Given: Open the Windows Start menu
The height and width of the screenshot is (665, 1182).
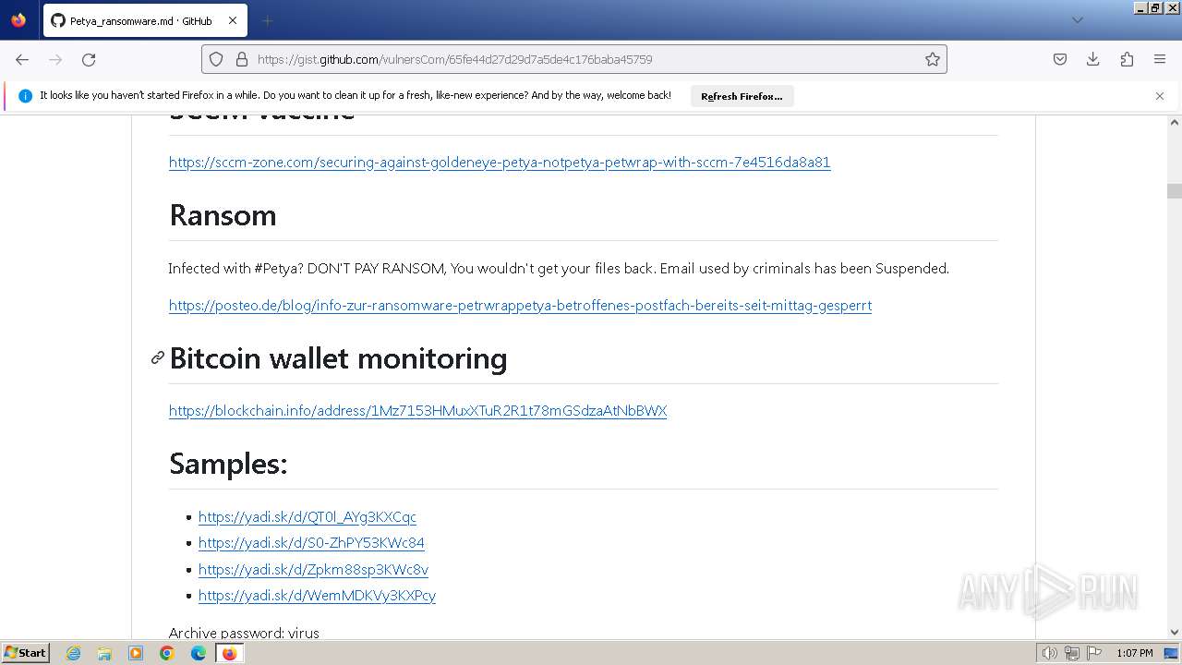Looking at the screenshot, I should click(x=25, y=653).
